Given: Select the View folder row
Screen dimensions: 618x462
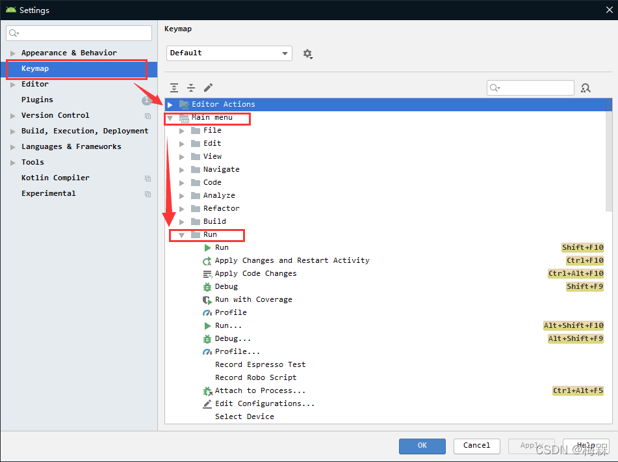Looking at the screenshot, I should point(385,157).
